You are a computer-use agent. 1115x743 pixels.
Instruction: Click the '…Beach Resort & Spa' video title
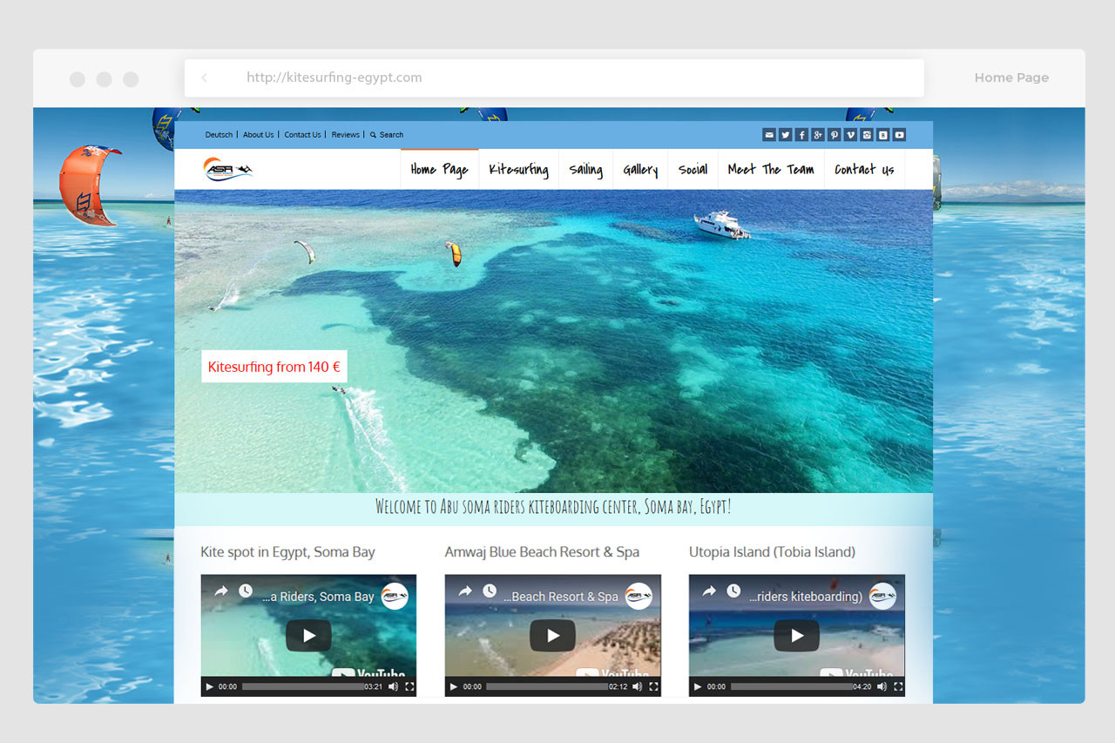click(x=561, y=597)
